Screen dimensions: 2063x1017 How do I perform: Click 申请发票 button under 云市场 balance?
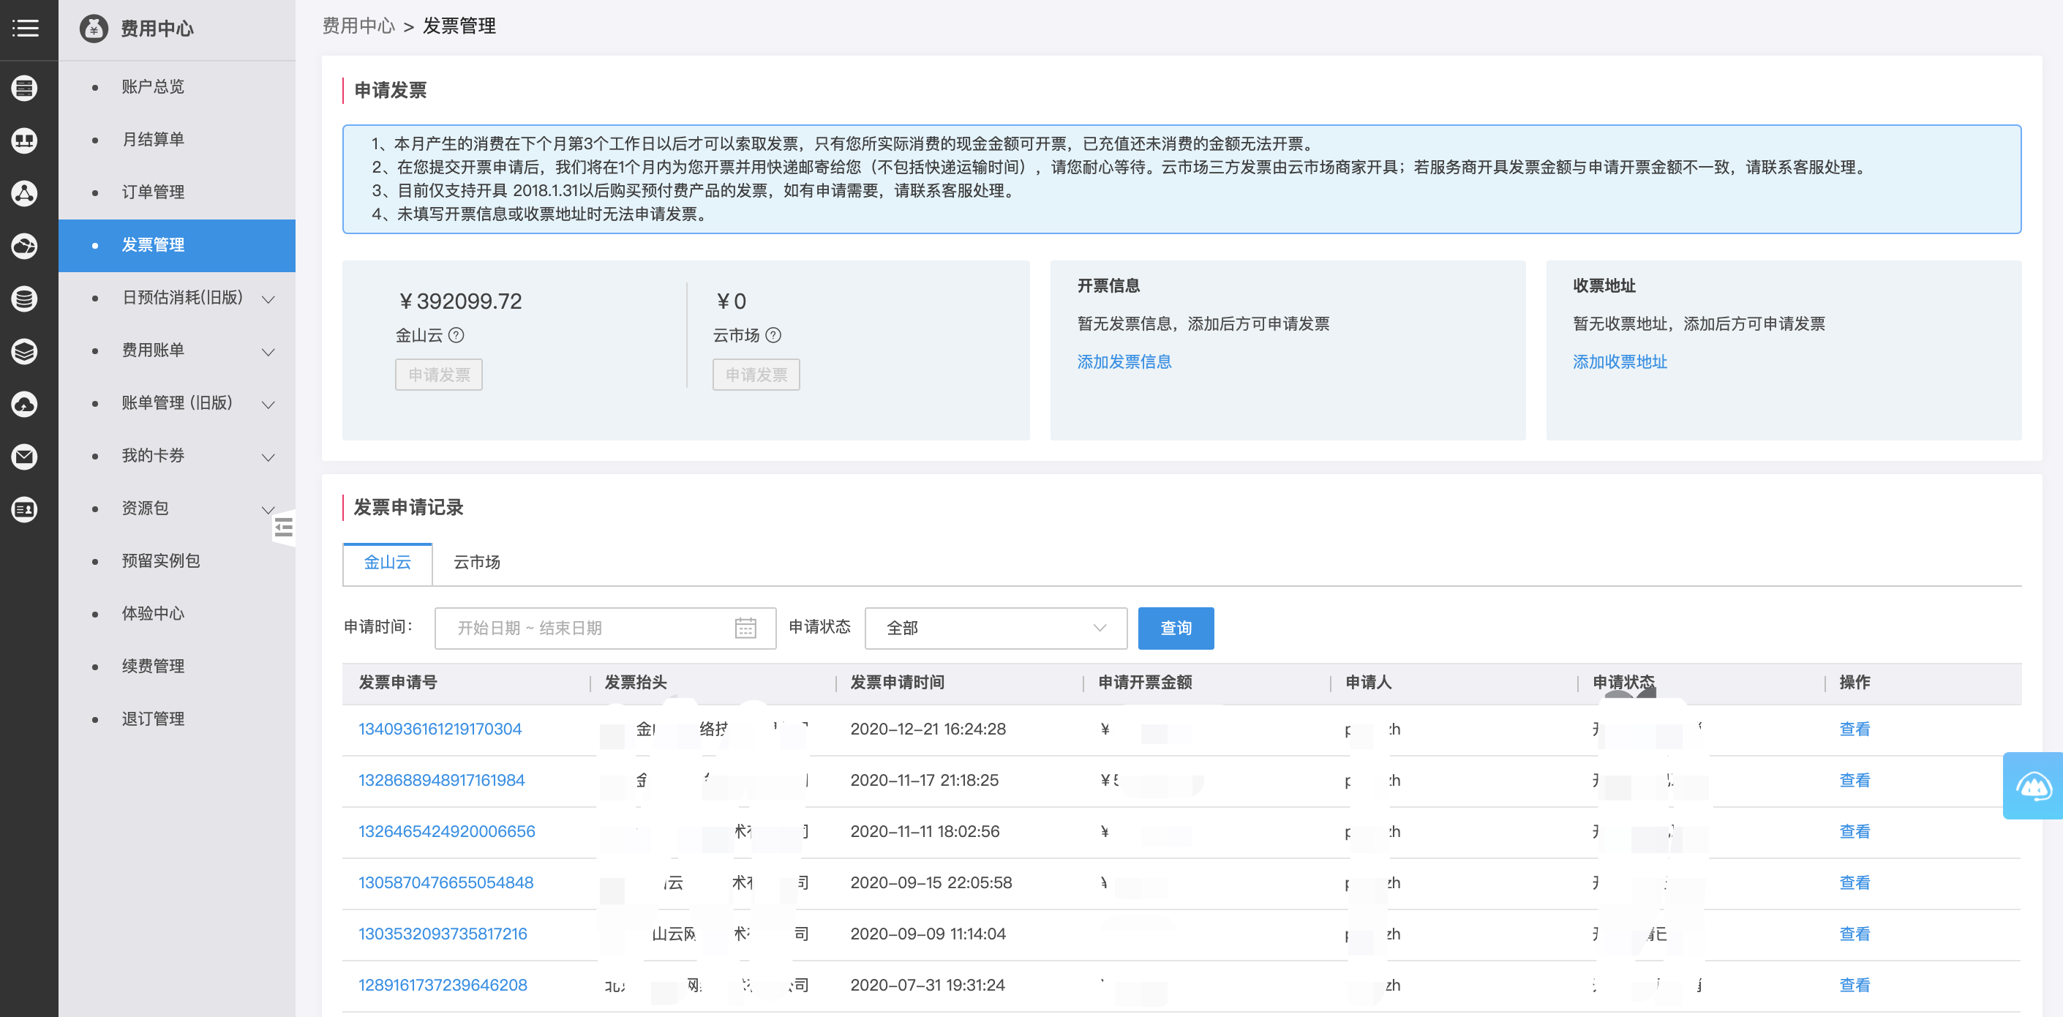[756, 375]
